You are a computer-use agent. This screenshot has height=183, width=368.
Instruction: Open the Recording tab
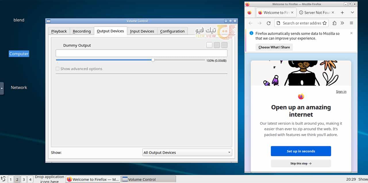click(82, 31)
